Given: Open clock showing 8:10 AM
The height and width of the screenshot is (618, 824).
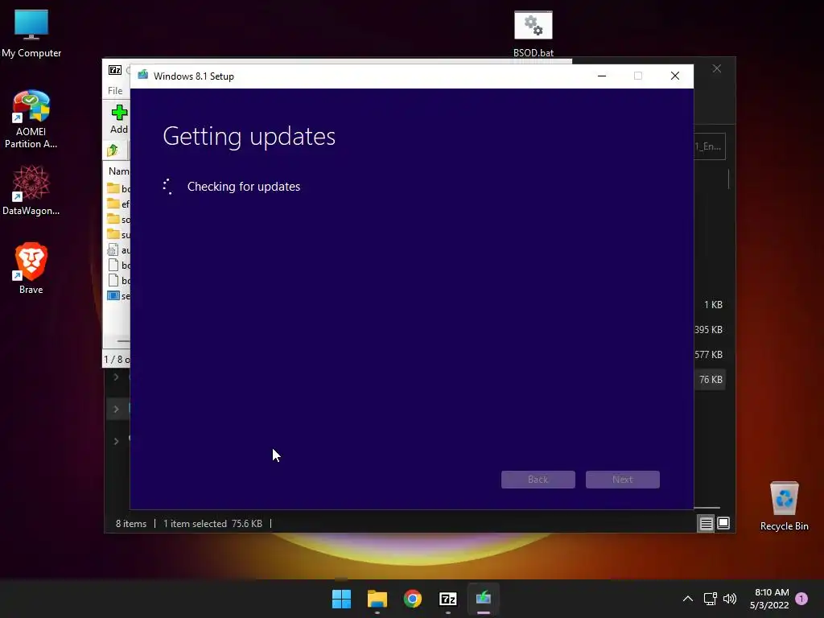Looking at the screenshot, I should click(770, 599).
